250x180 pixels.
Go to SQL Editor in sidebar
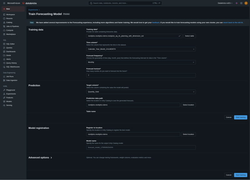(10, 44)
